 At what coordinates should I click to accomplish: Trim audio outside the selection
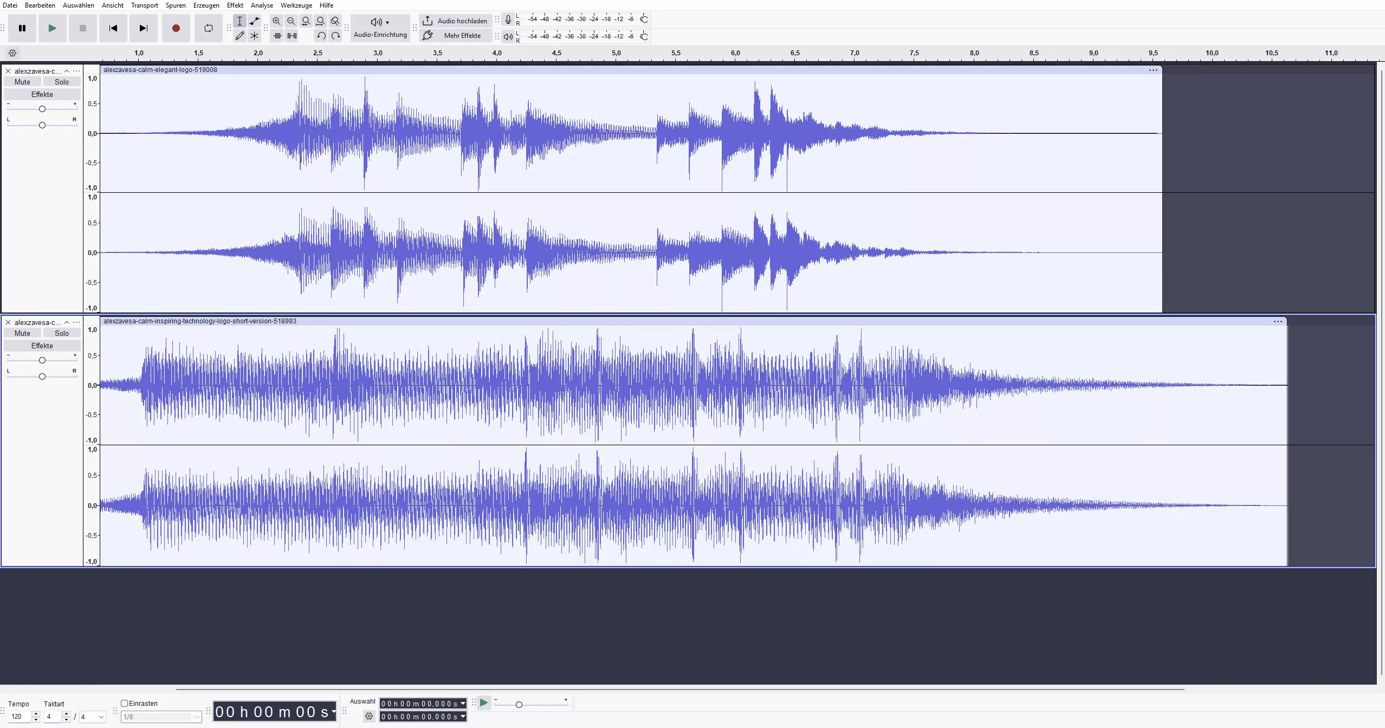(x=277, y=36)
